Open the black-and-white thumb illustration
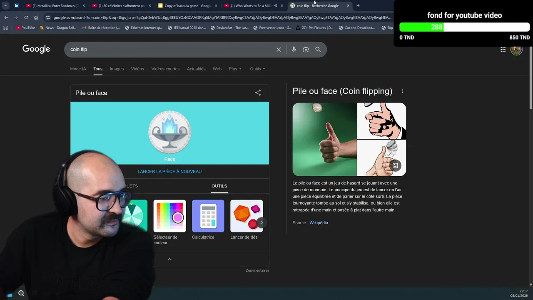533x300 pixels. tap(381, 121)
